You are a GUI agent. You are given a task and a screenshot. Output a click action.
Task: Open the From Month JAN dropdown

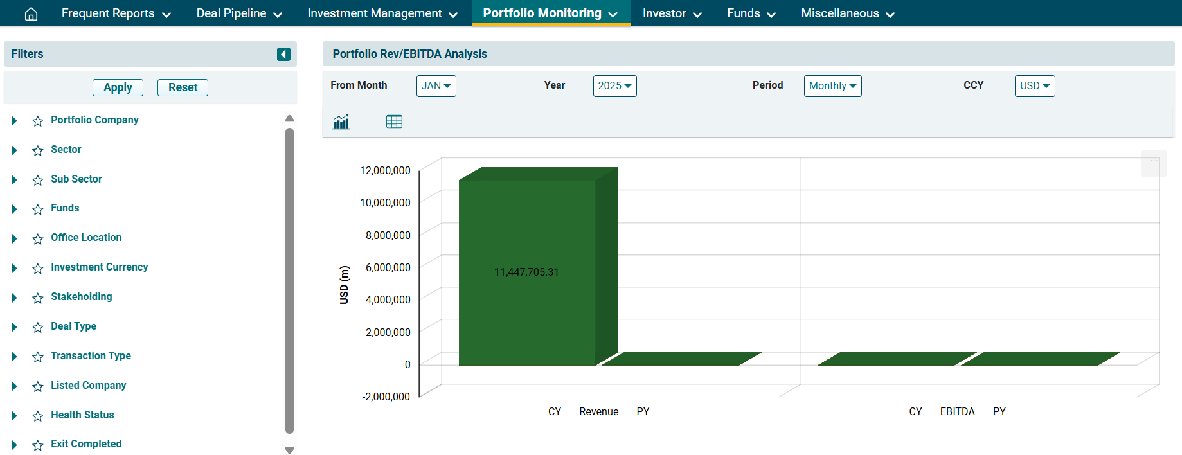[436, 86]
